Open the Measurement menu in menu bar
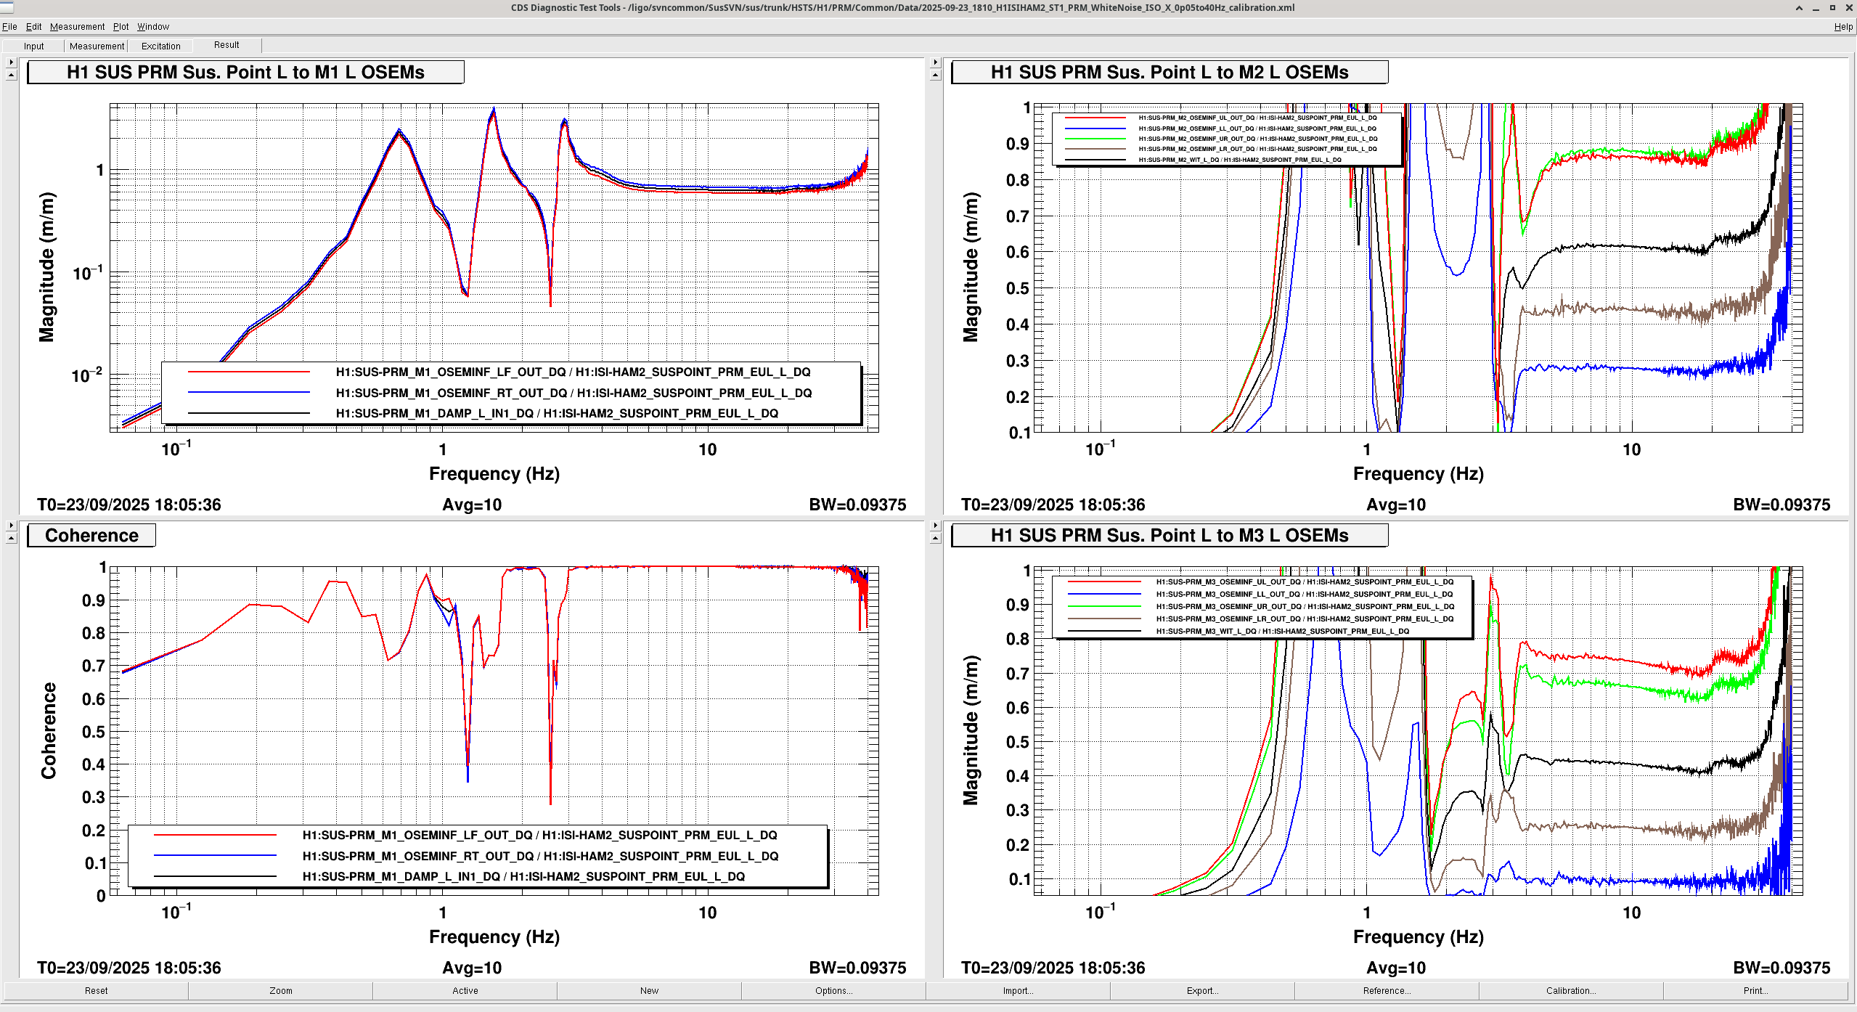The height and width of the screenshot is (1012, 1857). (77, 27)
